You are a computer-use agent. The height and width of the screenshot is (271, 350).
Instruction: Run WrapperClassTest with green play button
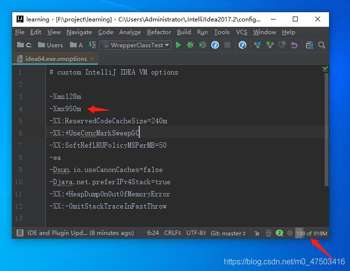tap(178, 45)
